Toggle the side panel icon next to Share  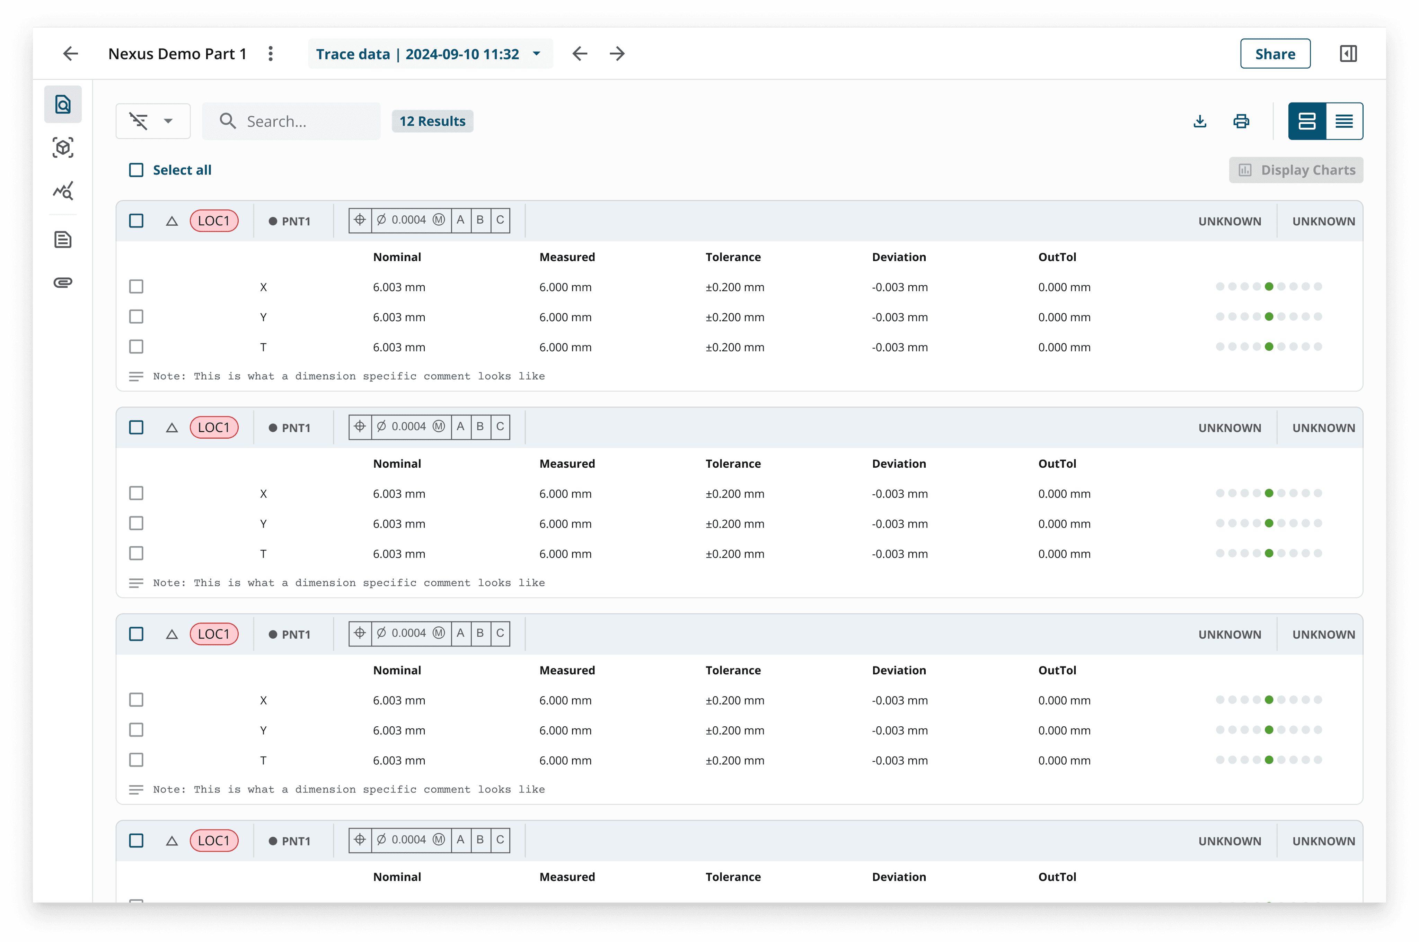[1348, 53]
